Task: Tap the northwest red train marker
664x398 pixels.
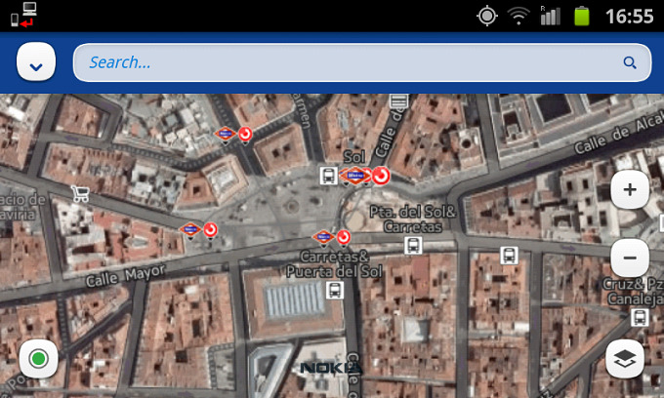Action: [245, 135]
